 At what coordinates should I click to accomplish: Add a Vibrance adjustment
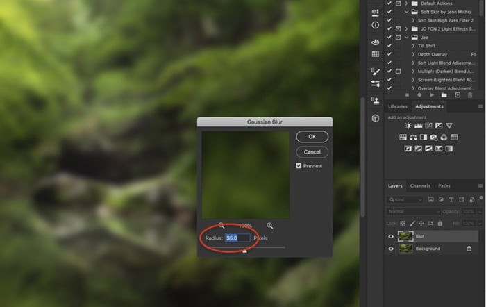click(449, 126)
